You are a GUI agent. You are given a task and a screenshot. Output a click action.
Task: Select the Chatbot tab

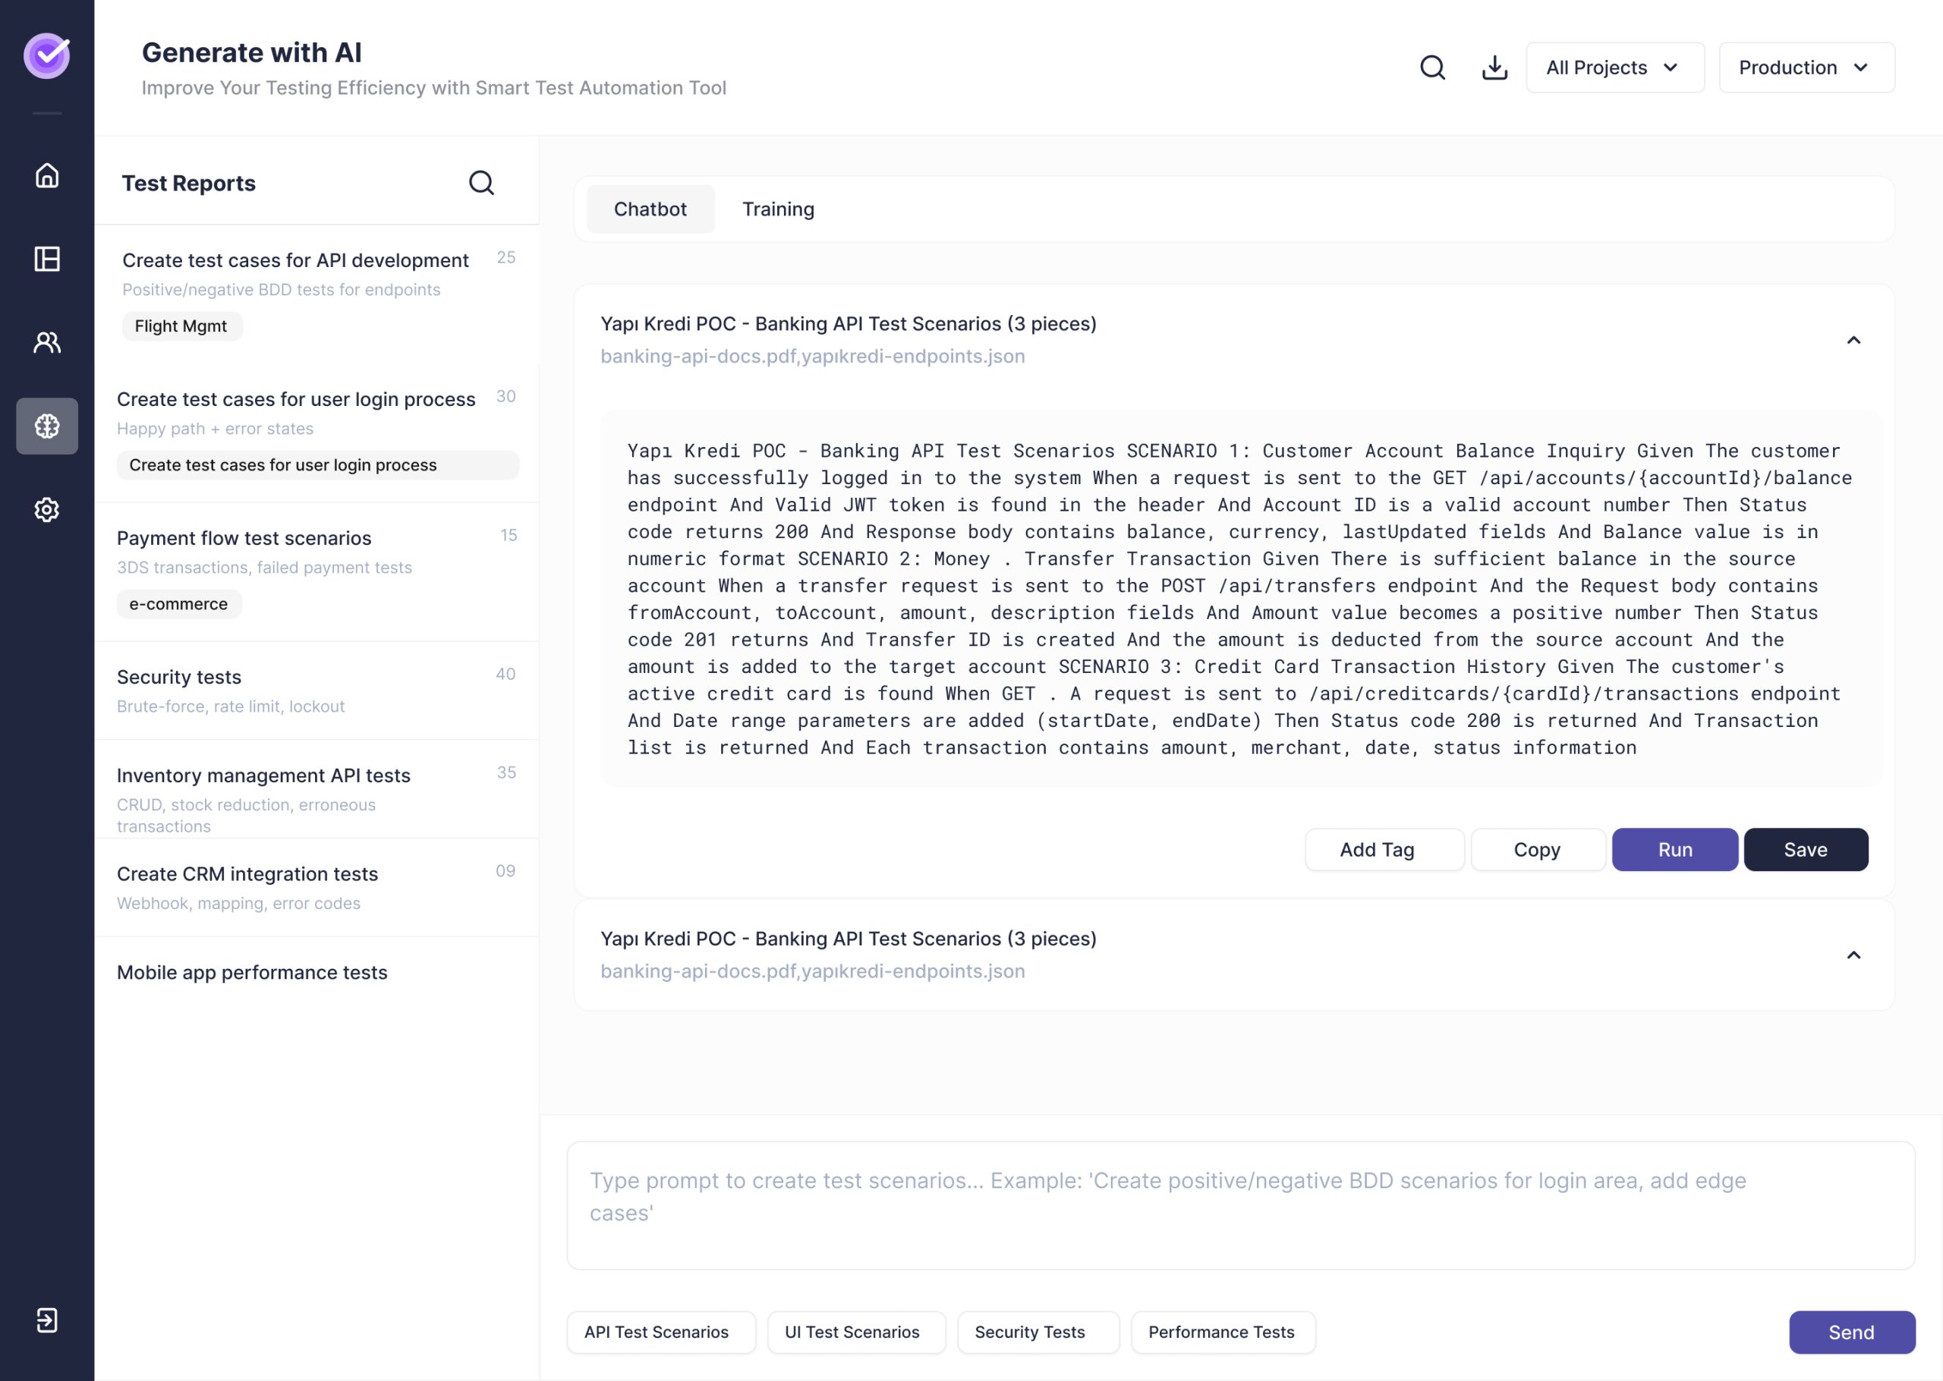(650, 209)
